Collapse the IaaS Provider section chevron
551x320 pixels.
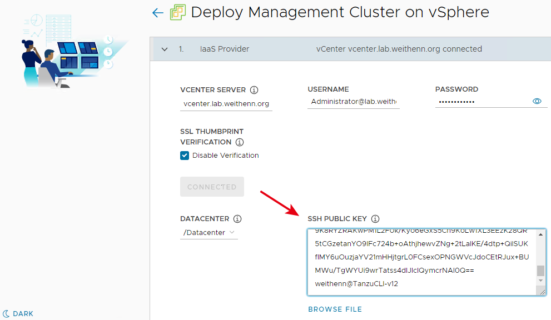coord(165,49)
